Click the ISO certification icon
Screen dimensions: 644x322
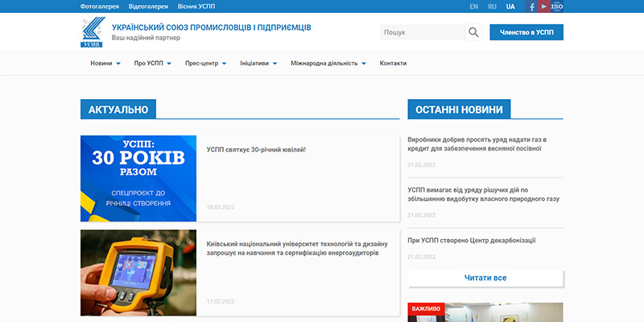click(557, 6)
